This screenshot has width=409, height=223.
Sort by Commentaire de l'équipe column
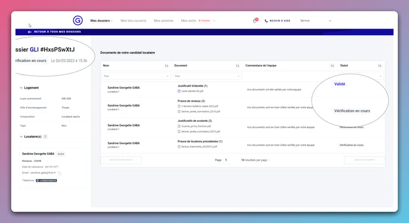(332, 66)
